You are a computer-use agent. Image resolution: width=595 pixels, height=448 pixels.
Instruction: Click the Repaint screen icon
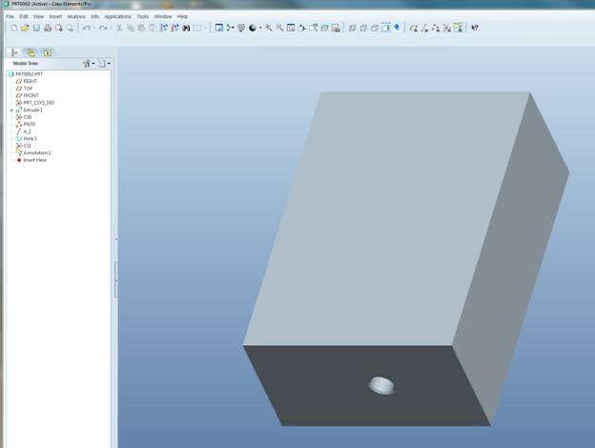click(x=219, y=28)
